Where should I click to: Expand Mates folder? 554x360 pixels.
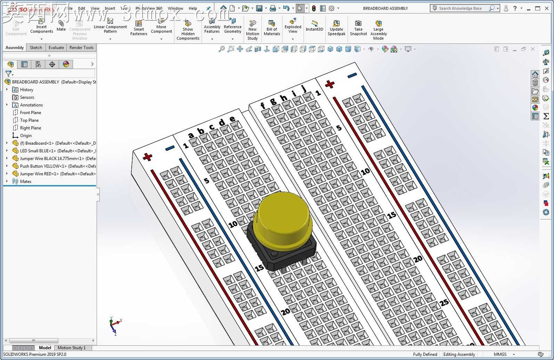(x=7, y=182)
